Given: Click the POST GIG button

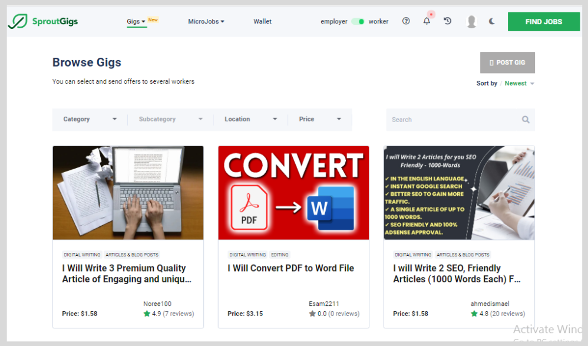Looking at the screenshot, I should (507, 62).
